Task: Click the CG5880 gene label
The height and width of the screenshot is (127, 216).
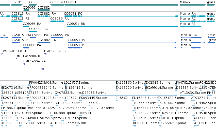Action: [35, 2]
